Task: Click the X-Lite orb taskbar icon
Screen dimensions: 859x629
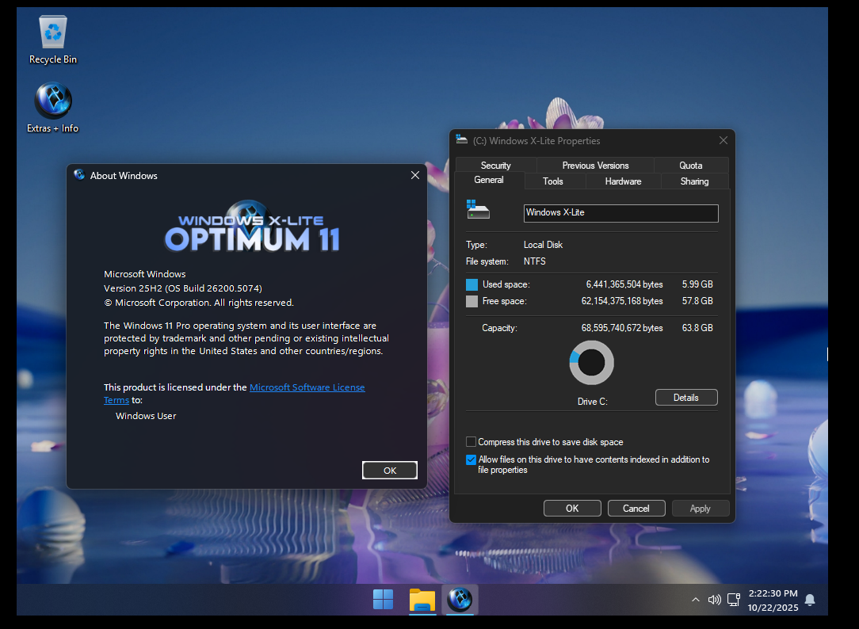Action: click(x=460, y=600)
